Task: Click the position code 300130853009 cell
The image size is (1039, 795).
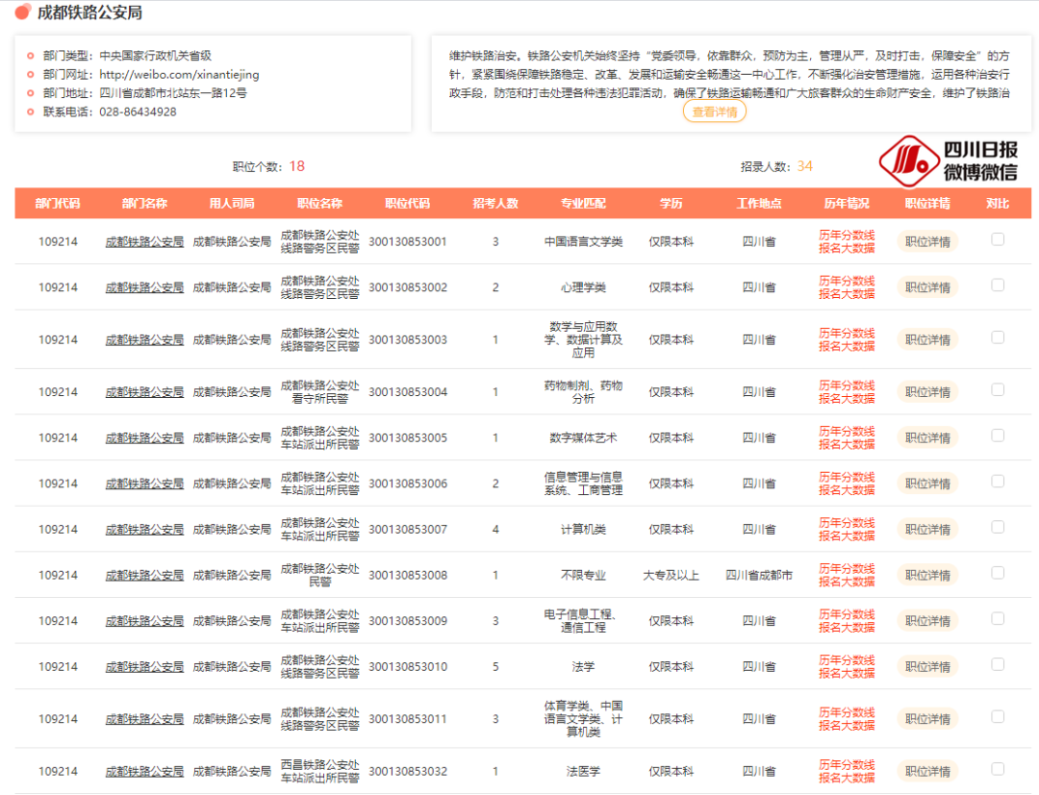Action: pyautogui.click(x=407, y=621)
